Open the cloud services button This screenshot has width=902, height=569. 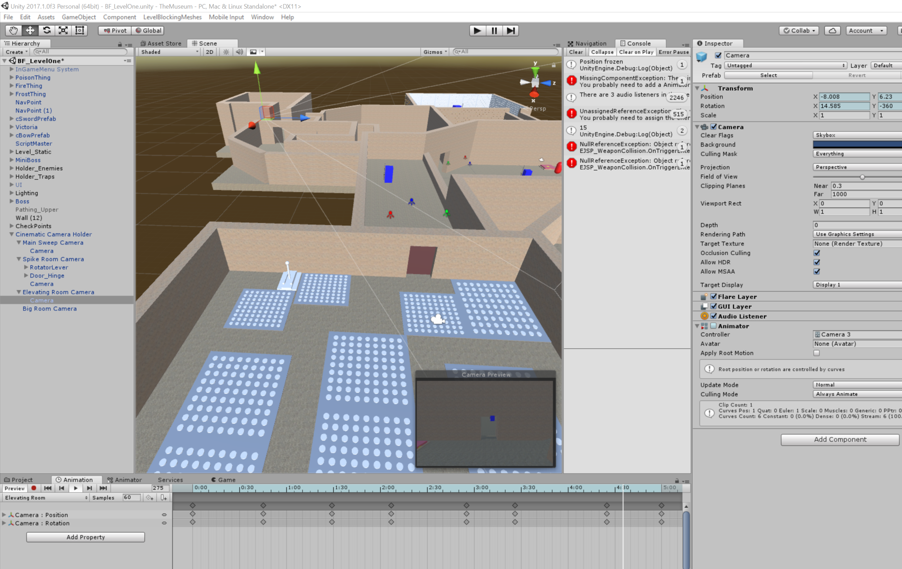[832, 30]
